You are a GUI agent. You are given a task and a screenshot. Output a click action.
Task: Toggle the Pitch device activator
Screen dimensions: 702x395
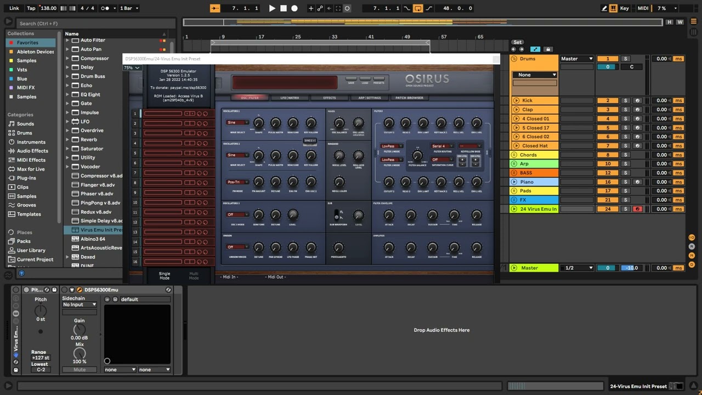click(x=26, y=290)
